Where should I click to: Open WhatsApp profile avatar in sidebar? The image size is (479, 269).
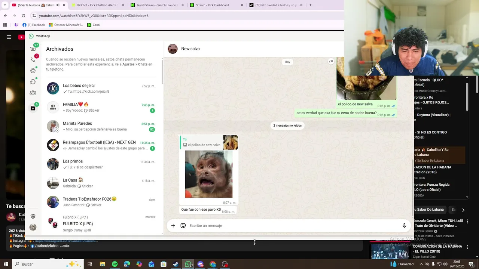(x=33, y=227)
